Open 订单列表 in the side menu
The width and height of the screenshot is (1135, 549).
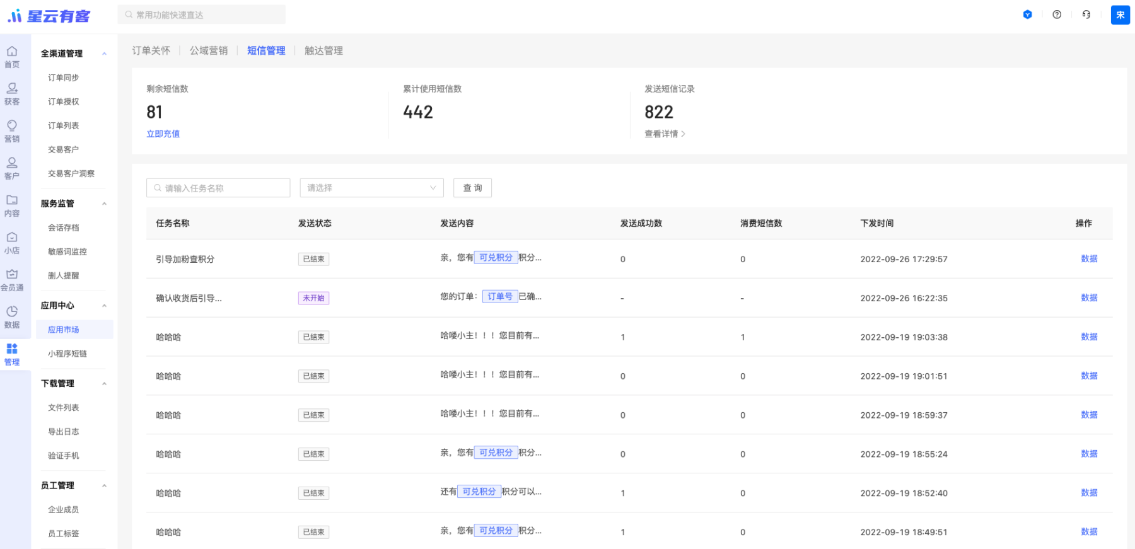pos(64,125)
